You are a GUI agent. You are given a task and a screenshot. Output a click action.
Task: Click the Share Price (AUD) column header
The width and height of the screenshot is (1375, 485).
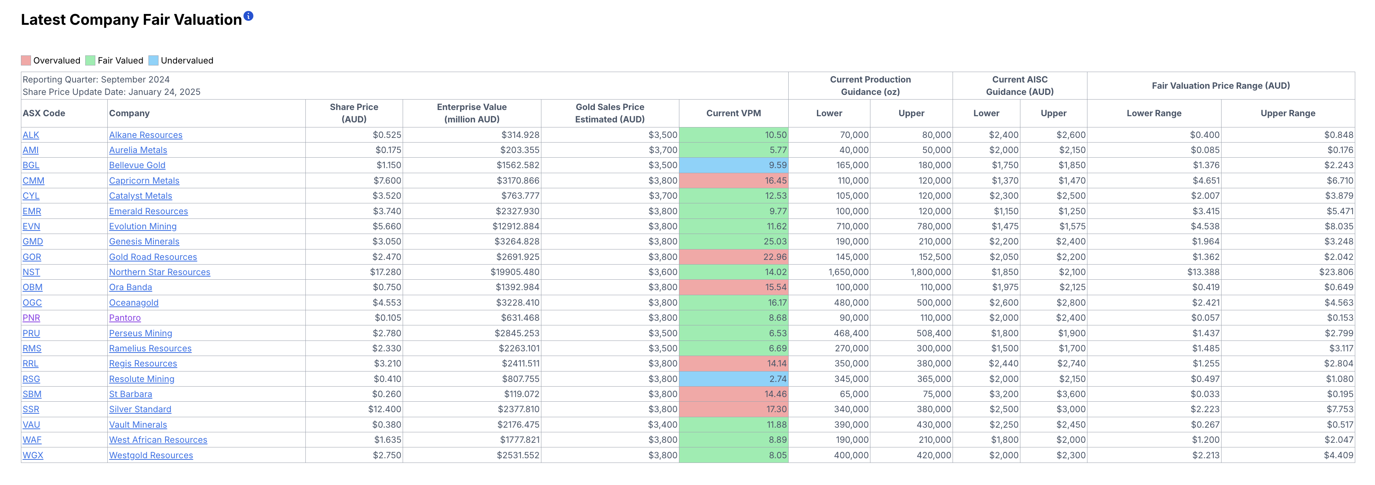(x=354, y=113)
